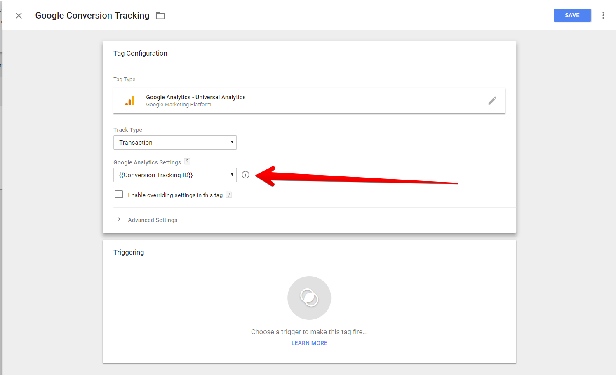Viewport: 616px width, 375px height.
Task: Open the Track Type dropdown showing Transaction
Action: click(x=175, y=143)
